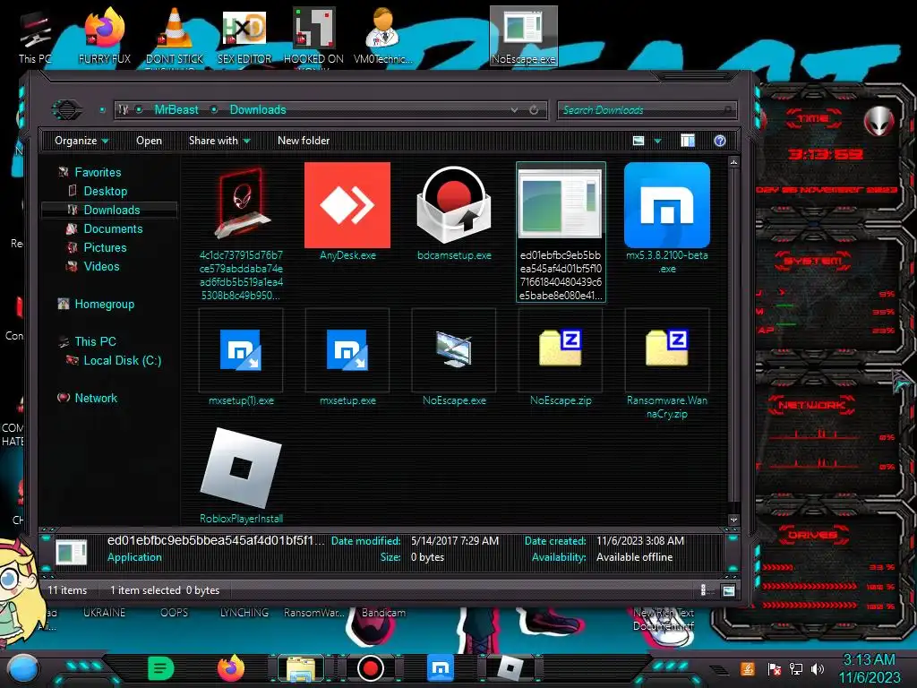Refresh the Downloads address bar
The image size is (917, 688).
coord(534,110)
